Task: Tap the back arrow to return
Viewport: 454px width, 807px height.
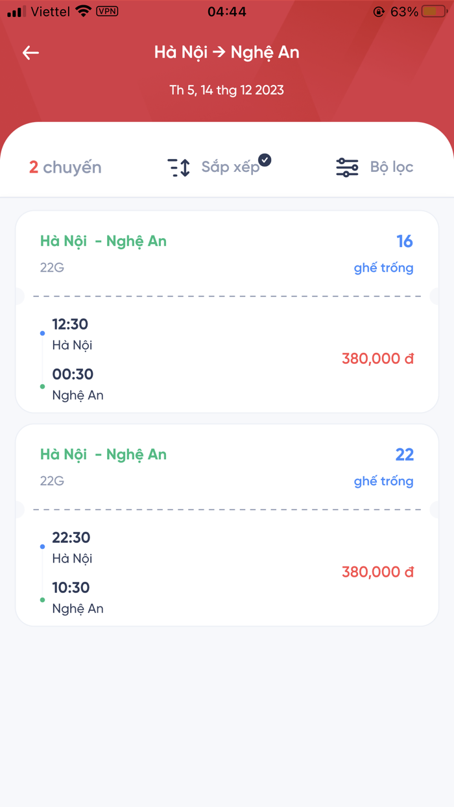Action: pyautogui.click(x=30, y=53)
